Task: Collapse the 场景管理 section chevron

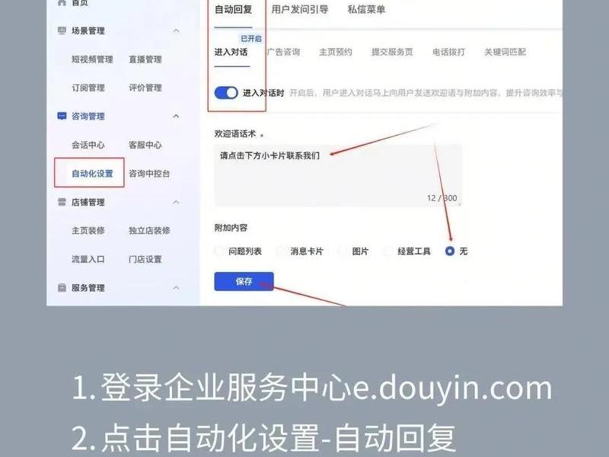Action: 176,30
